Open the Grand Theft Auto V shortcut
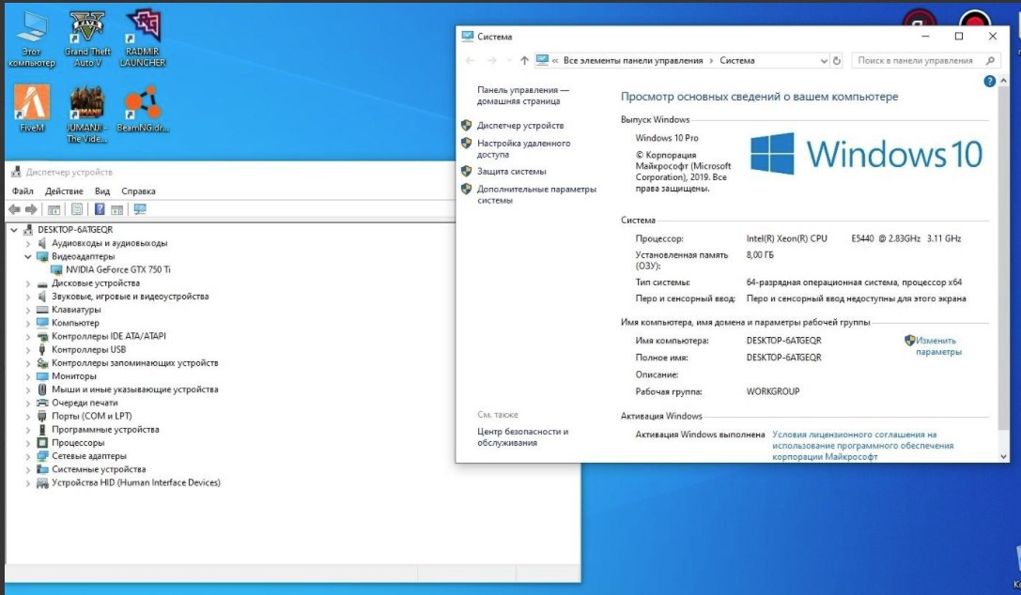The height and width of the screenshot is (595, 1021). click(x=87, y=39)
